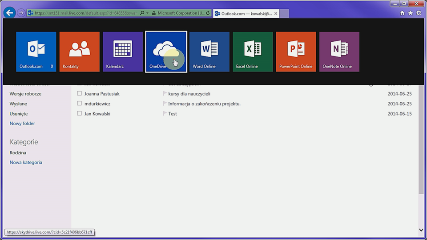Click the scrollbar down arrow
The width and height of the screenshot is (427, 240).
[421, 230]
